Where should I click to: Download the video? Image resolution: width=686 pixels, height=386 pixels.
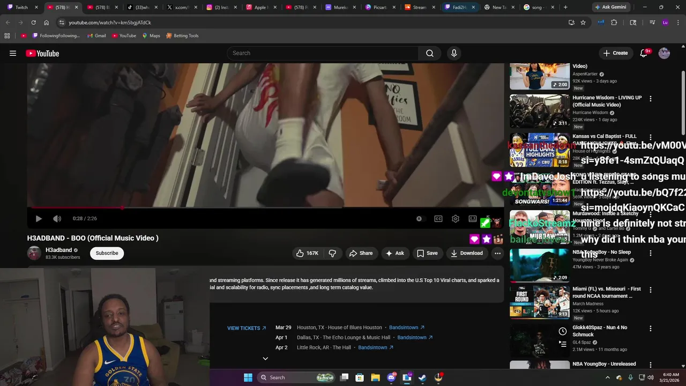point(467,253)
